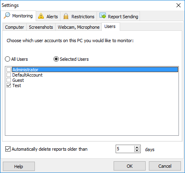Click the yellow warning Alerts icon
The height and width of the screenshot is (173, 185).
[x=41, y=16]
